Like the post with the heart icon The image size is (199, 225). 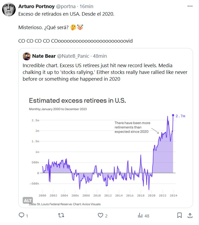(x=101, y=215)
